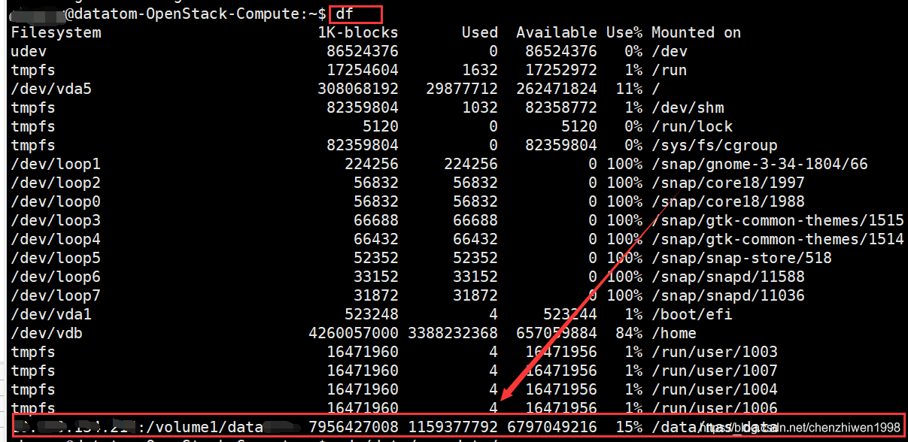Click 1K-blocks value '523248'
Screen dimensions: 908x442
(x=372, y=314)
